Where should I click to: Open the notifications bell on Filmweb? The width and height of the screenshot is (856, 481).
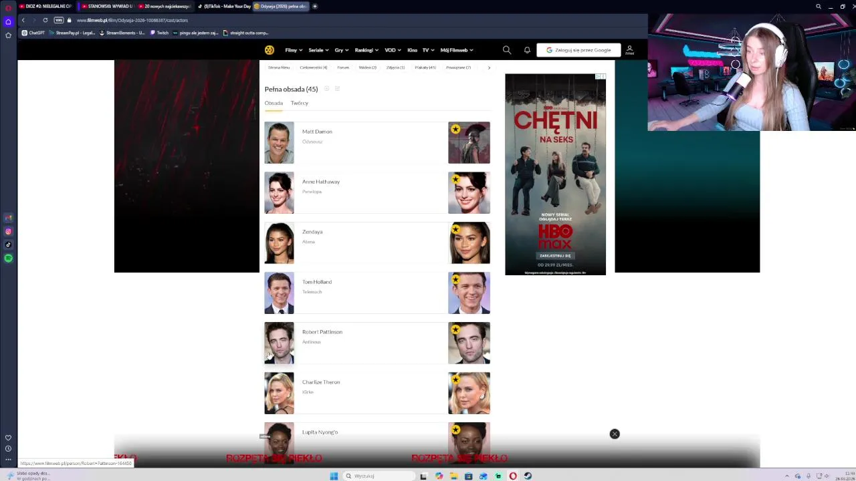click(527, 50)
